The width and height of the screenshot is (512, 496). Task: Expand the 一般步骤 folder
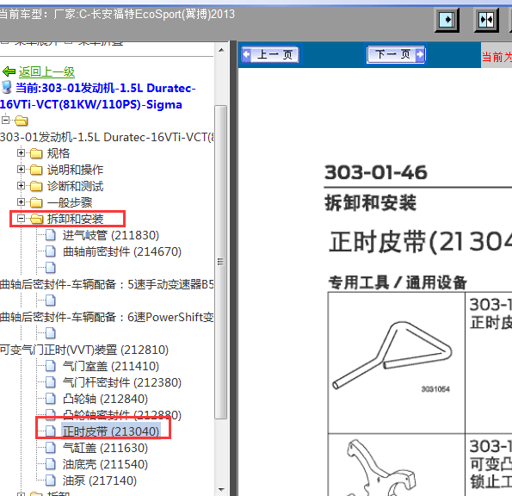[21, 201]
